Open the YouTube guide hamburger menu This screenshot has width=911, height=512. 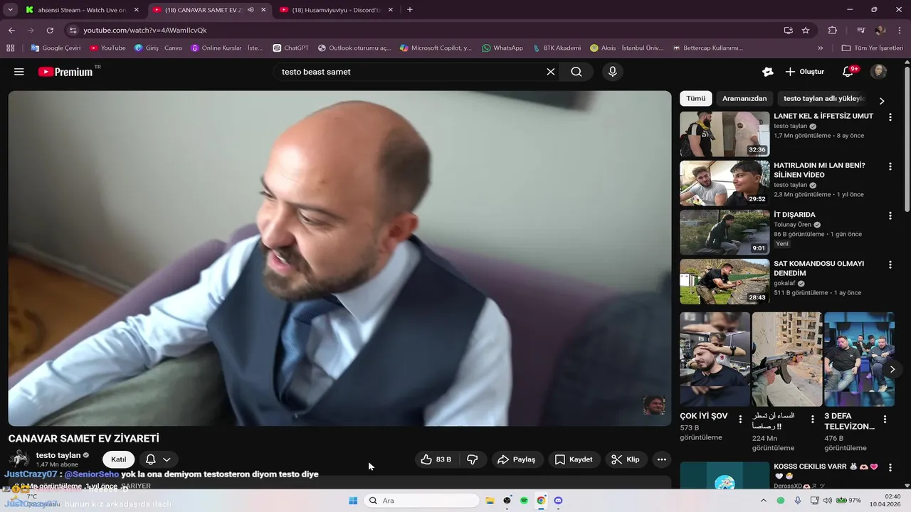(x=19, y=72)
